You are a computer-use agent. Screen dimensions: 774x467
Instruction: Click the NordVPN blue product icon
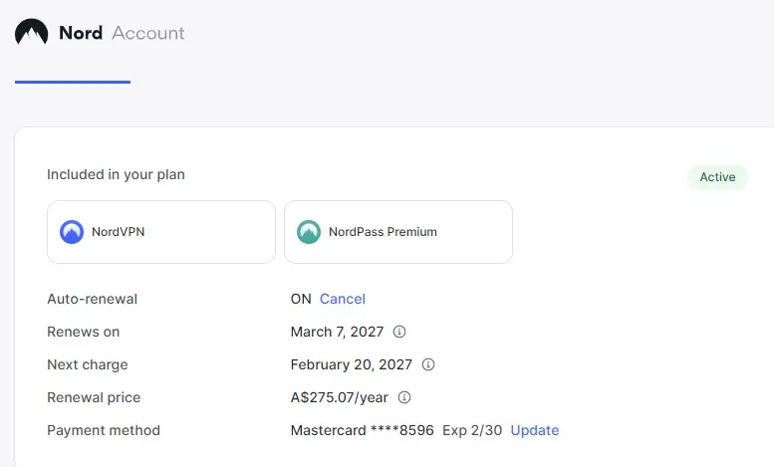pyautogui.click(x=72, y=232)
